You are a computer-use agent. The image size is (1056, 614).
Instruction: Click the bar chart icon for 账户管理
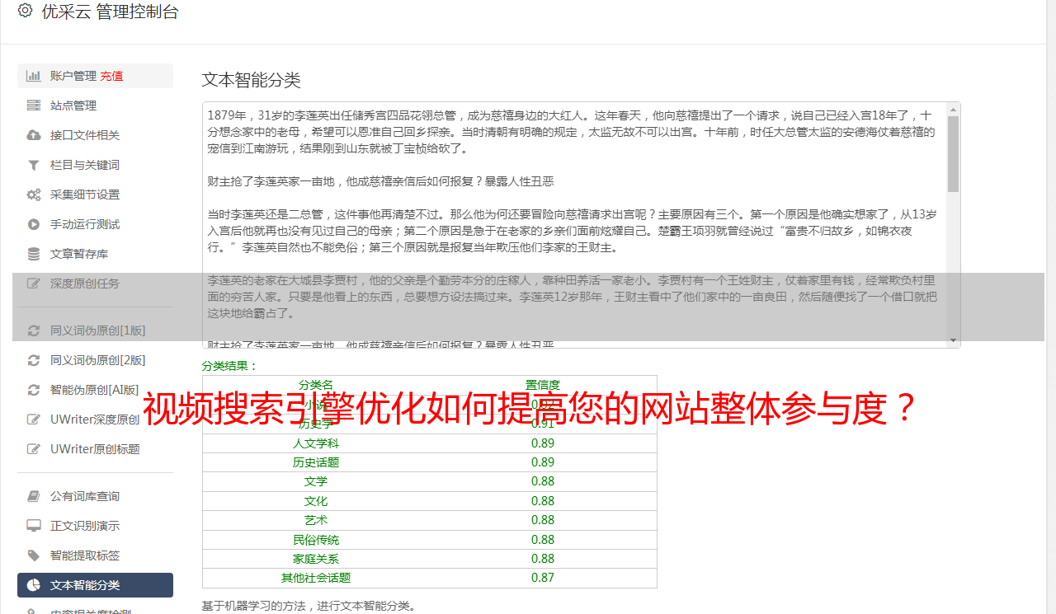coord(34,76)
